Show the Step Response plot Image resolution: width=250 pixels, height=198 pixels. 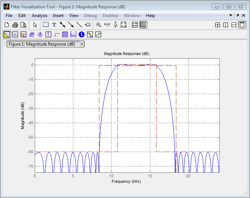coord(57,35)
